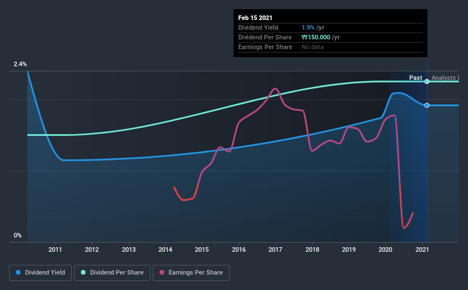This screenshot has height=290, width=468.
Task: Toggle the Earnings Per Share legend button
Action: (191, 273)
